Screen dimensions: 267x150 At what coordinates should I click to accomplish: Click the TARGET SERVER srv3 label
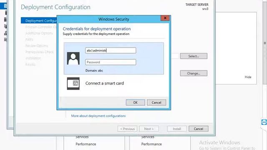click(x=197, y=7)
